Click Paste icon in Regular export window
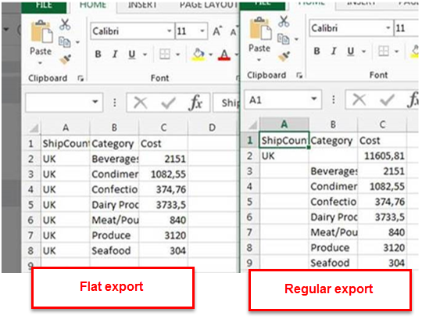422x330 pixels. (260, 29)
